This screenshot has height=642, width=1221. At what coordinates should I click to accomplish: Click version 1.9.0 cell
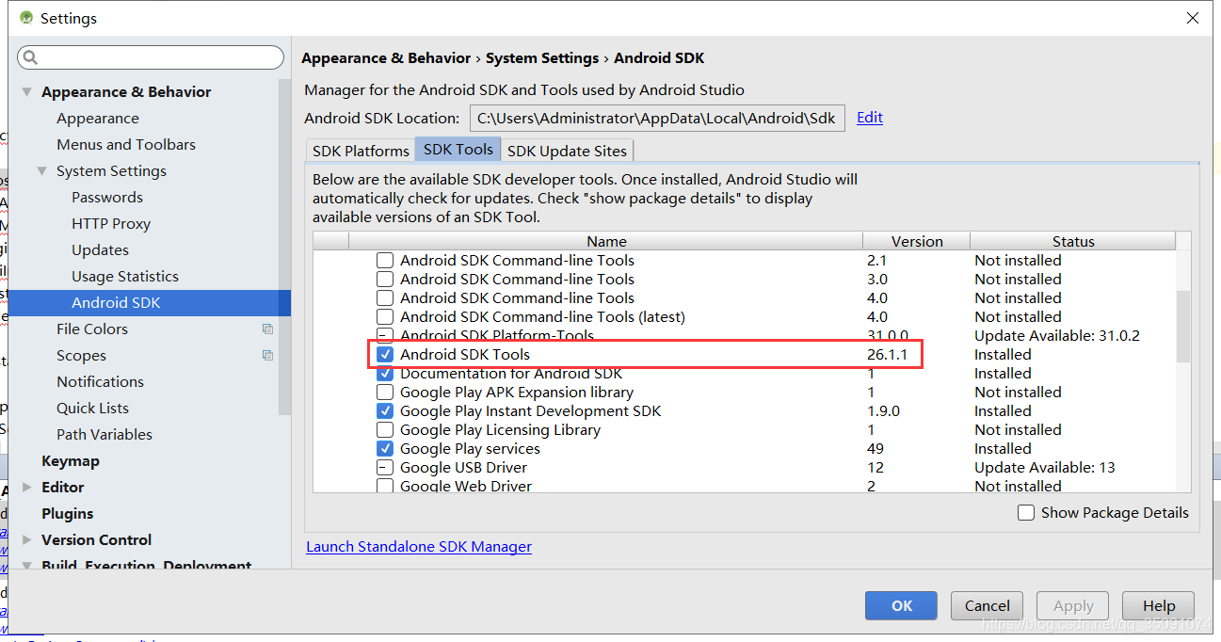(x=883, y=410)
